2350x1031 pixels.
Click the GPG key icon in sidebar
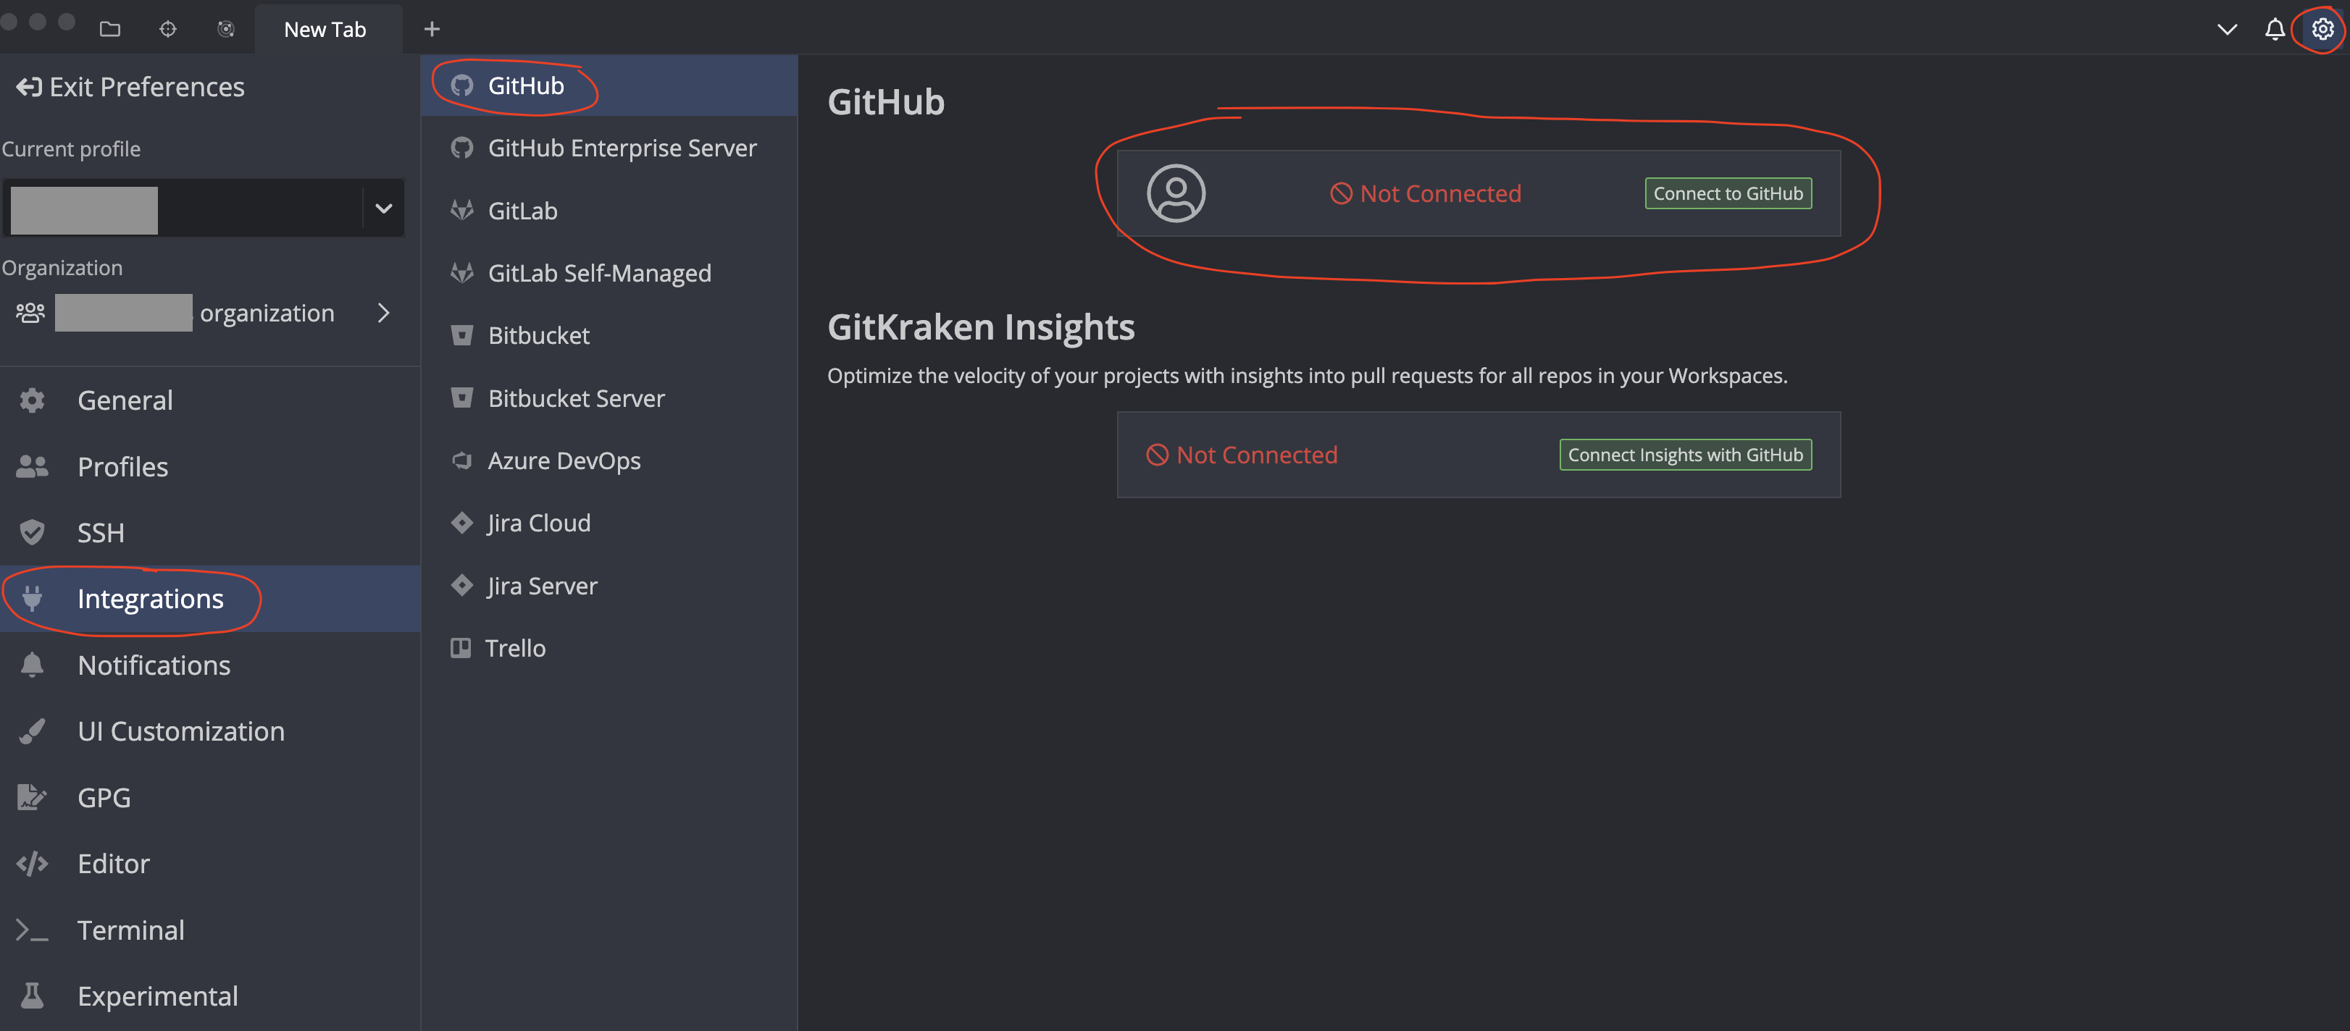[33, 796]
